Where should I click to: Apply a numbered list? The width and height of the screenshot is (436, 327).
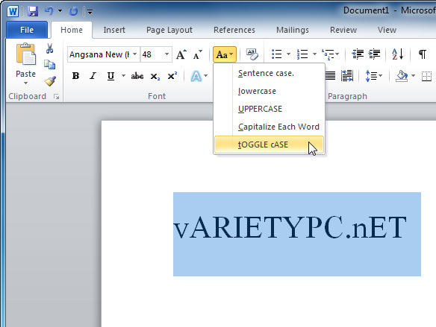click(x=302, y=54)
